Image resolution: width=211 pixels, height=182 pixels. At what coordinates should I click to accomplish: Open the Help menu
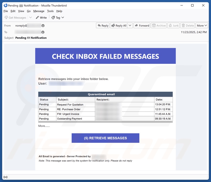(x=59, y=11)
